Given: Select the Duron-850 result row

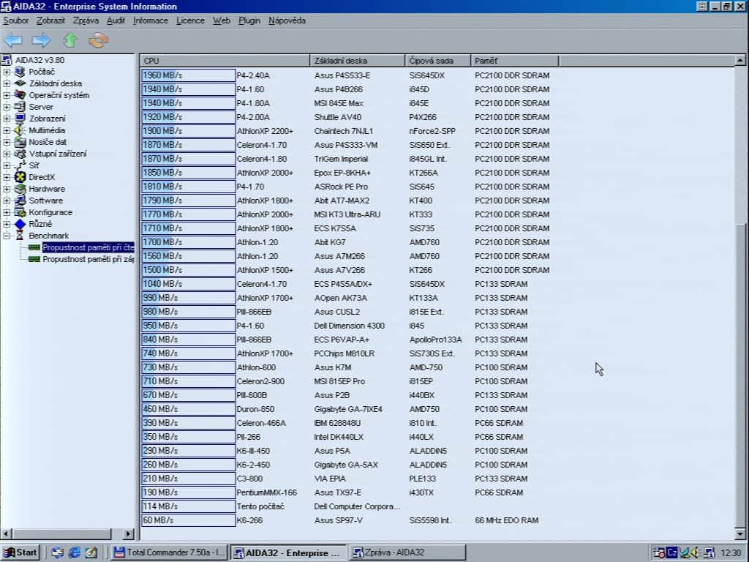Looking at the screenshot, I should click(335, 409).
